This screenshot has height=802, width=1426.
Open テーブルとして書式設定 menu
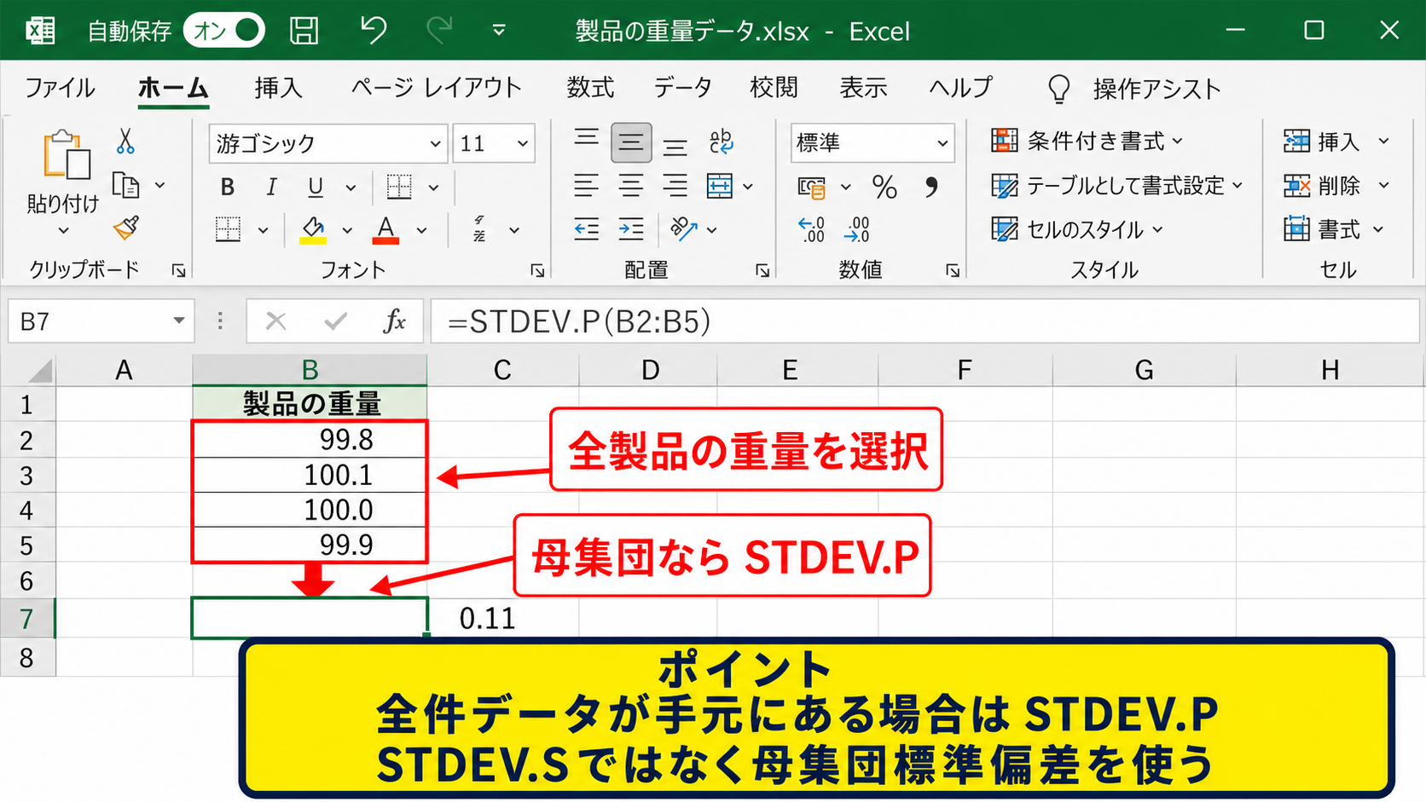click(x=1117, y=185)
